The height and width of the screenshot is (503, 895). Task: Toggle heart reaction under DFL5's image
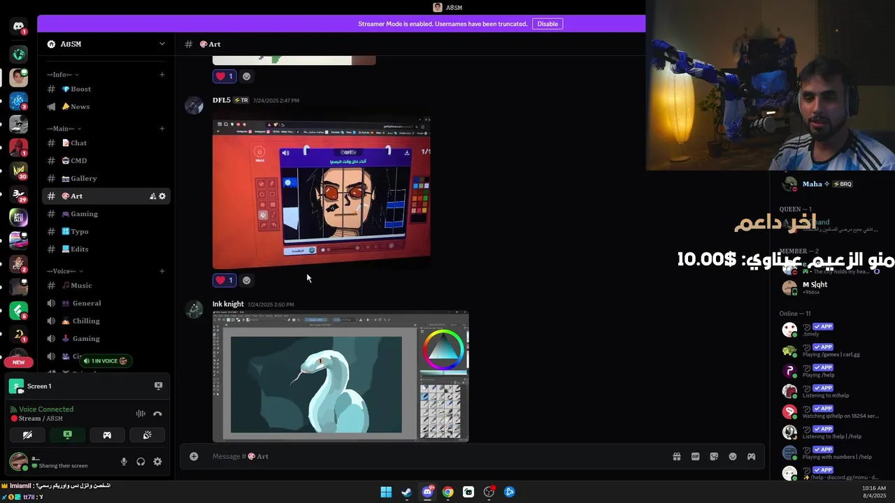click(224, 280)
